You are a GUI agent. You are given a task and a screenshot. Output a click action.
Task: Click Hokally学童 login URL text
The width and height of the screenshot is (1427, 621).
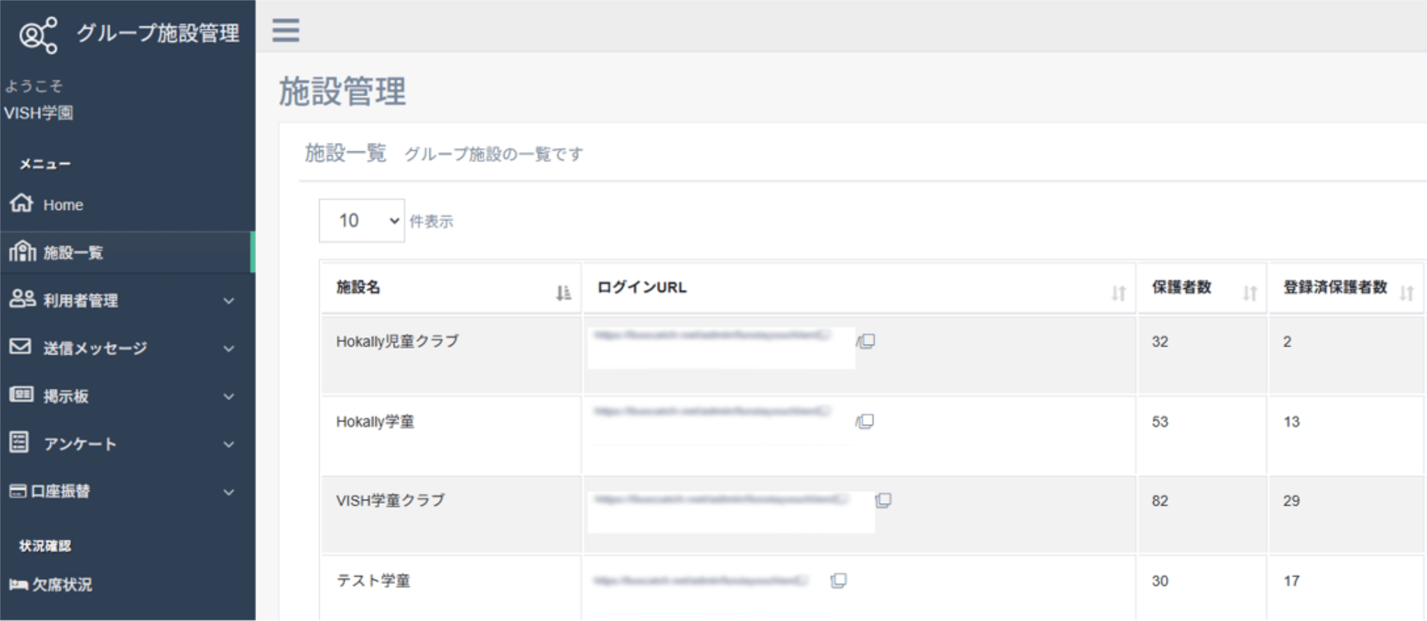(712, 411)
